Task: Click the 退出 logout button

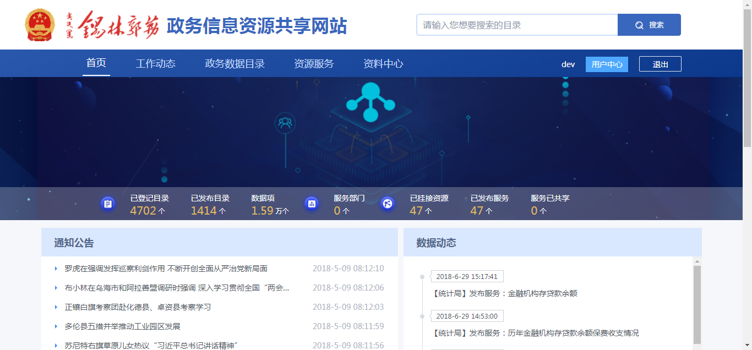Action: coord(660,64)
